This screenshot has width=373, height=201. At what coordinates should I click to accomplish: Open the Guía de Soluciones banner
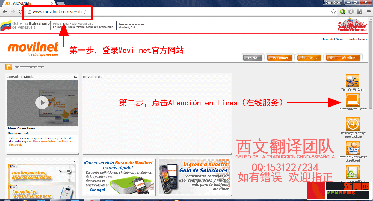point(195,177)
